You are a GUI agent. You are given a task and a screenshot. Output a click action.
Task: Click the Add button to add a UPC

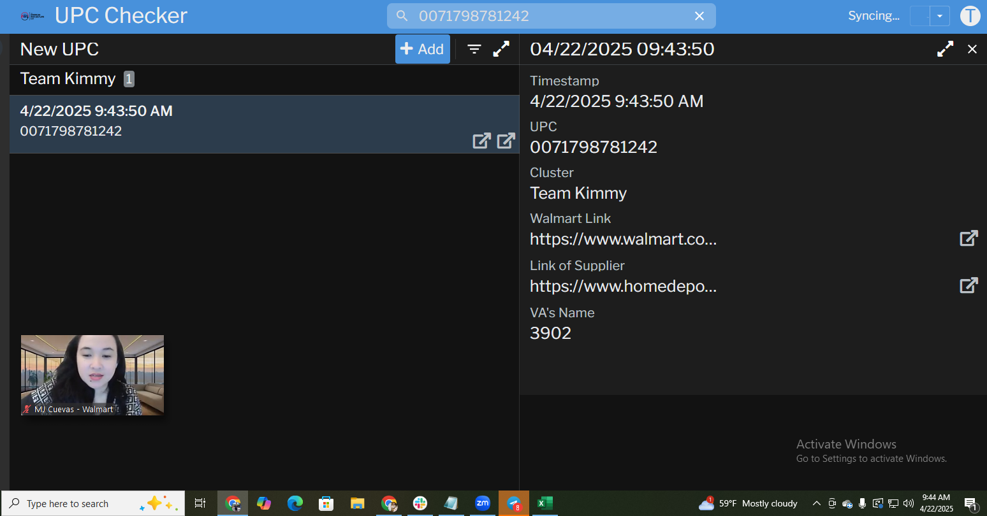point(422,49)
